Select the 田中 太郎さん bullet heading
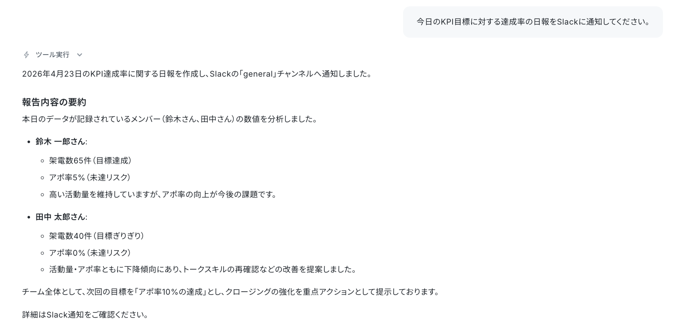 coord(61,217)
